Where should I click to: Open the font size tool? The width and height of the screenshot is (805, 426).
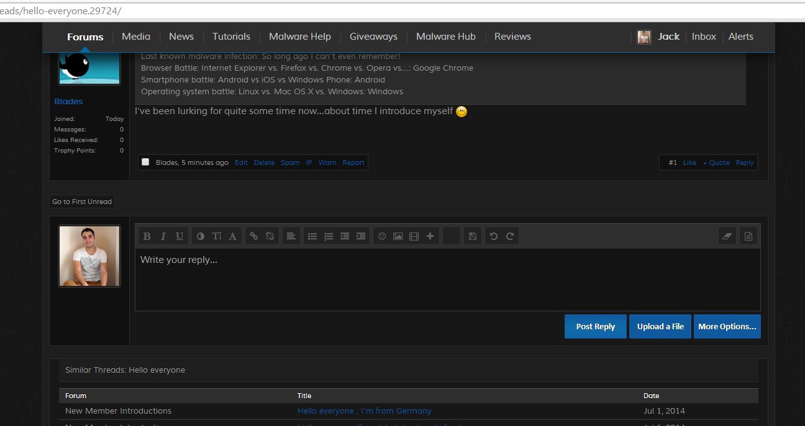pos(217,236)
